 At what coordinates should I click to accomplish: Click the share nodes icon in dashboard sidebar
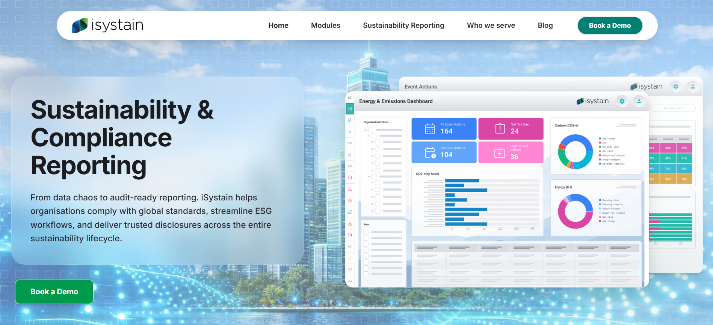350,155
